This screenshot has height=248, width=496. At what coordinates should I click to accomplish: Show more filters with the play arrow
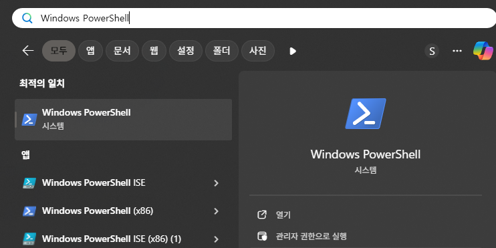293,51
